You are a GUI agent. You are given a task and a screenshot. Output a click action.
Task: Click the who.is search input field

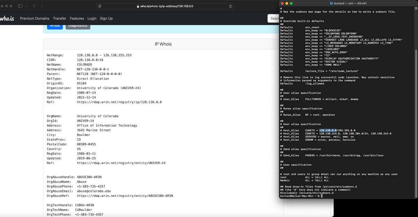pos(273,18)
